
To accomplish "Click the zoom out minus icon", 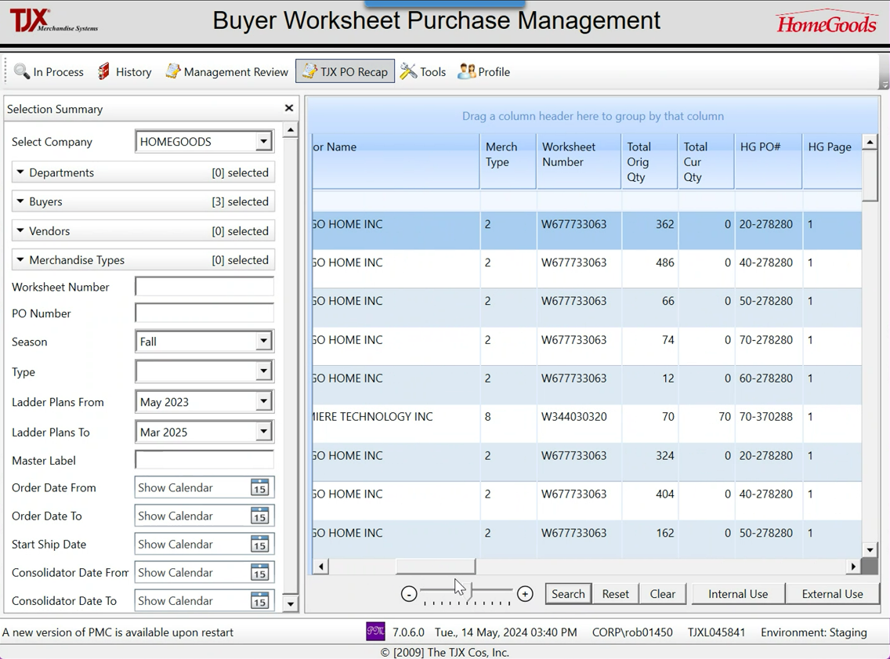I will [409, 594].
